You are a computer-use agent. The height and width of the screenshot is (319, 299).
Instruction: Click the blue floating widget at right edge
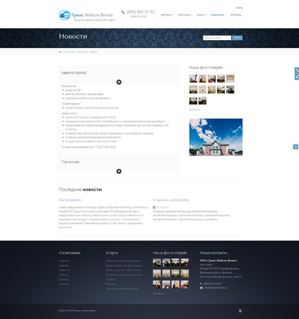click(x=297, y=74)
